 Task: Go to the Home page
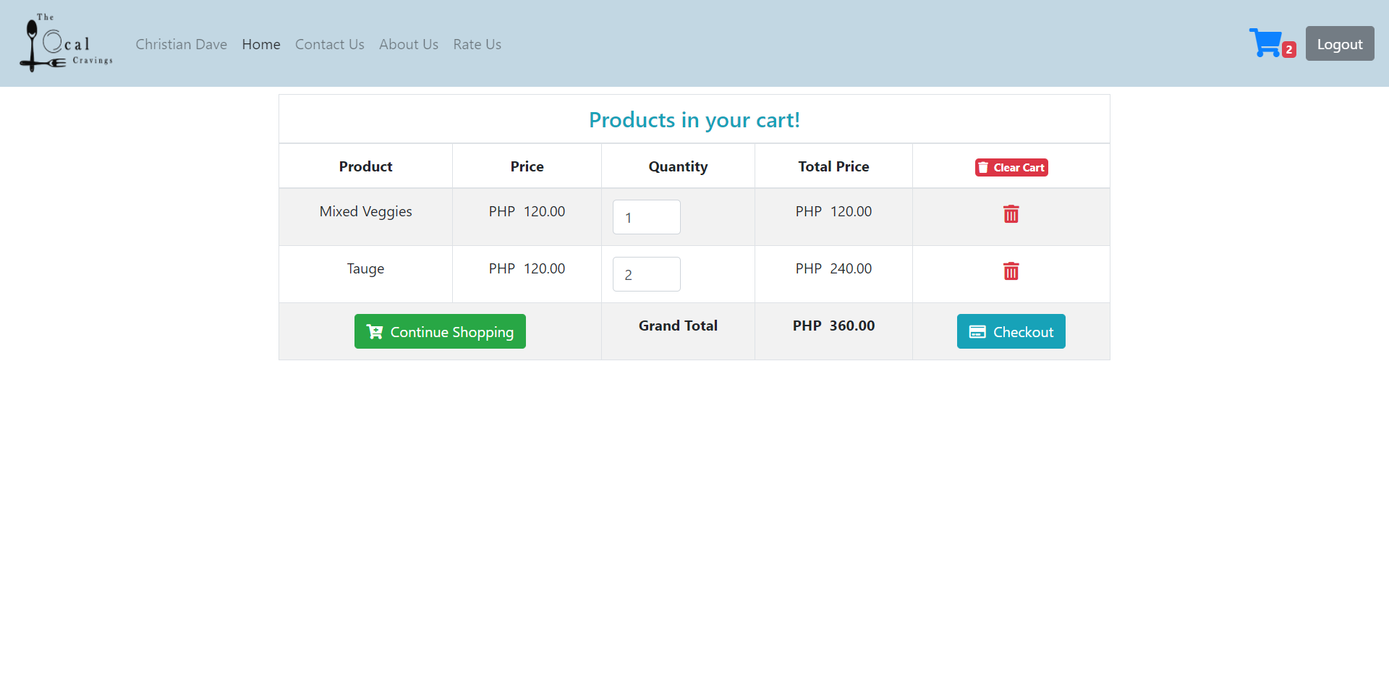click(260, 44)
